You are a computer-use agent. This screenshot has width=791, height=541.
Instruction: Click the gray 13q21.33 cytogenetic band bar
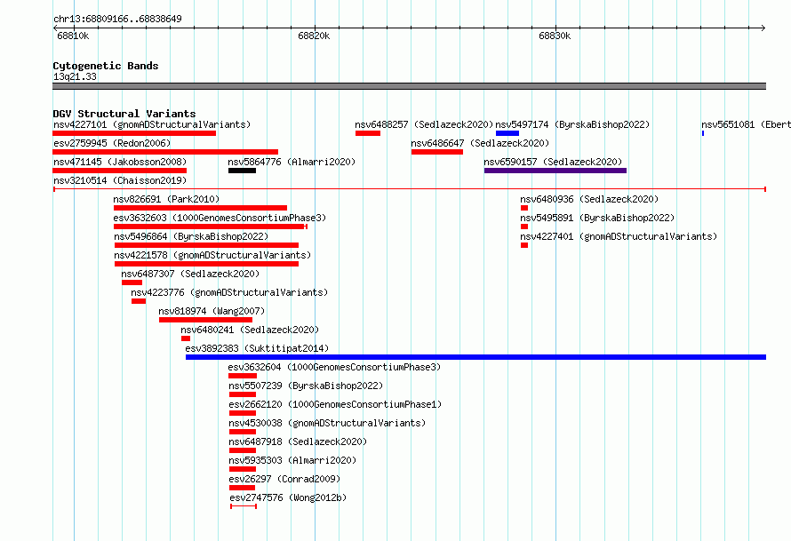tap(410, 86)
